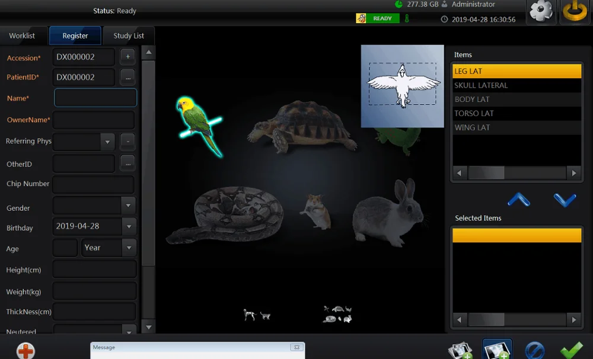This screenshot has width=593, height=359.
Task: Click the orange power button icon
Action: point(575,12)
